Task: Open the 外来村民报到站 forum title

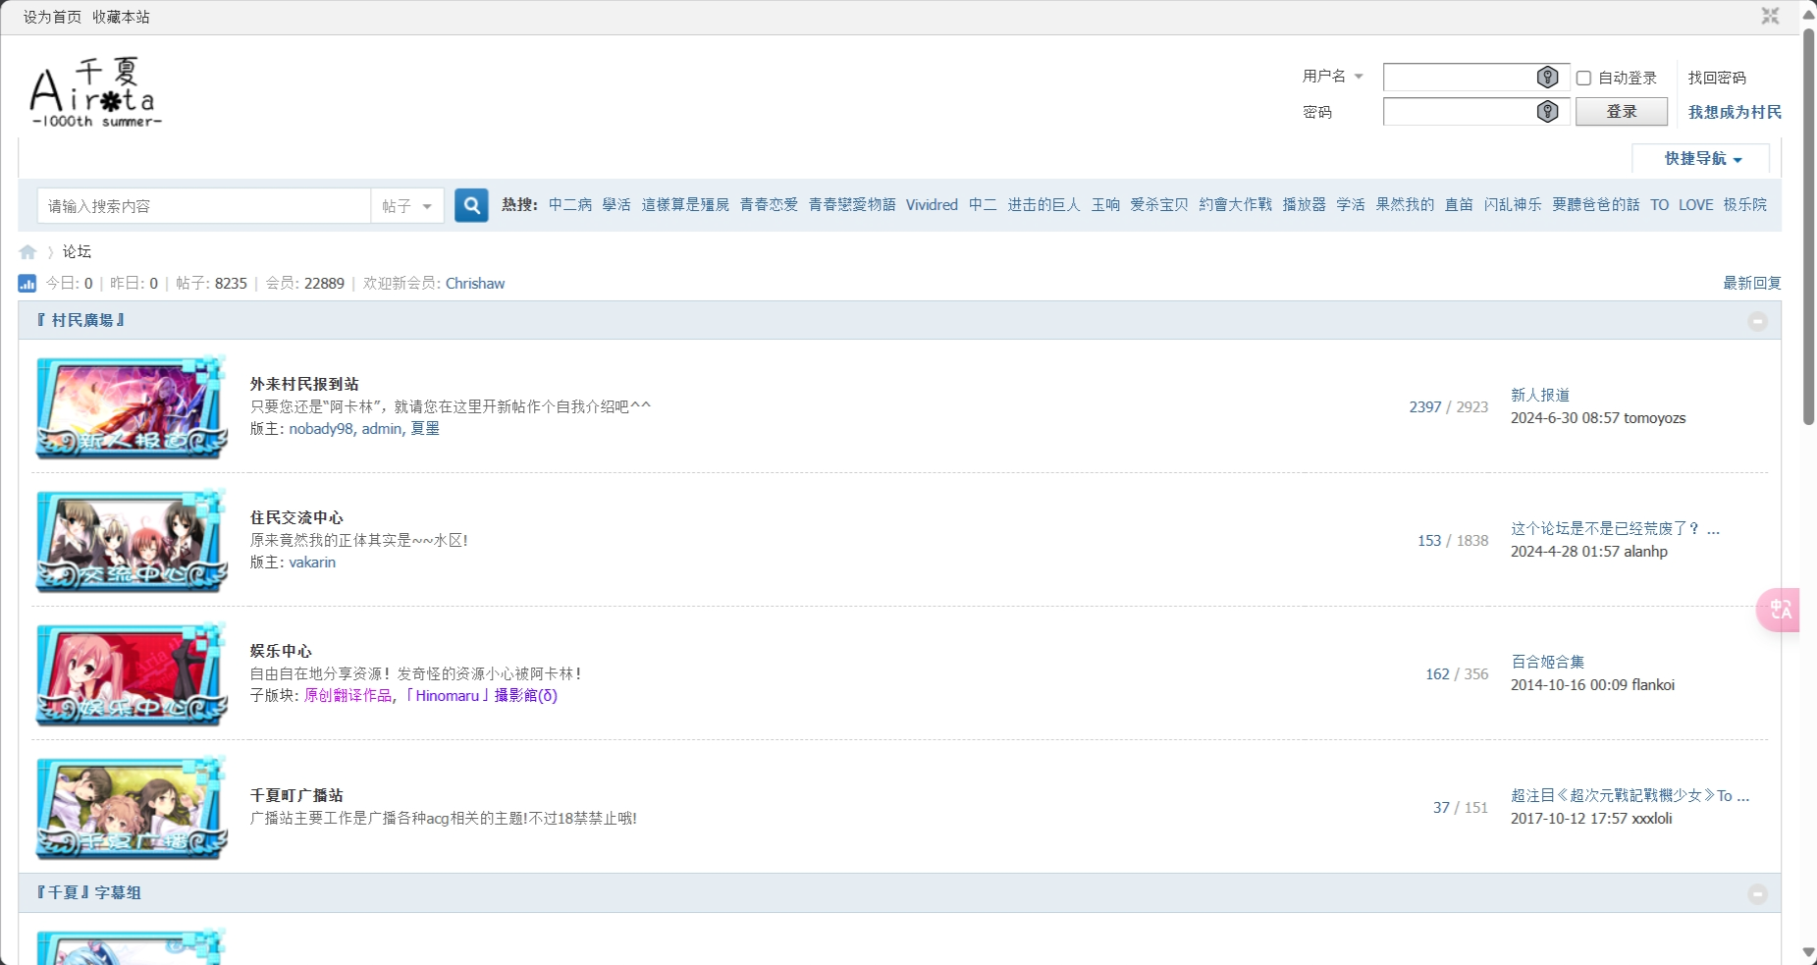Action: (304, 384)
